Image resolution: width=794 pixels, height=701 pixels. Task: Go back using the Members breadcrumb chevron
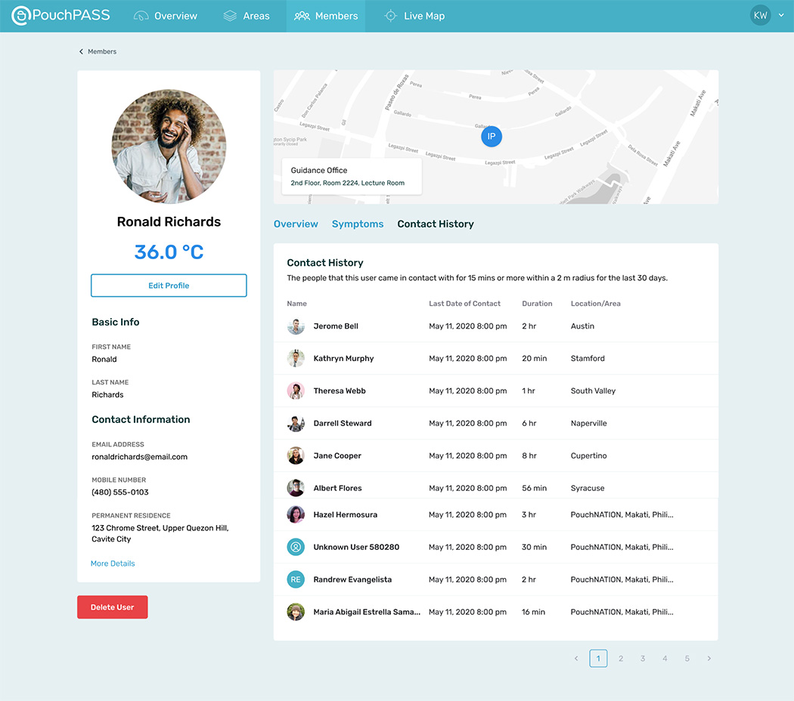[82, 52]
